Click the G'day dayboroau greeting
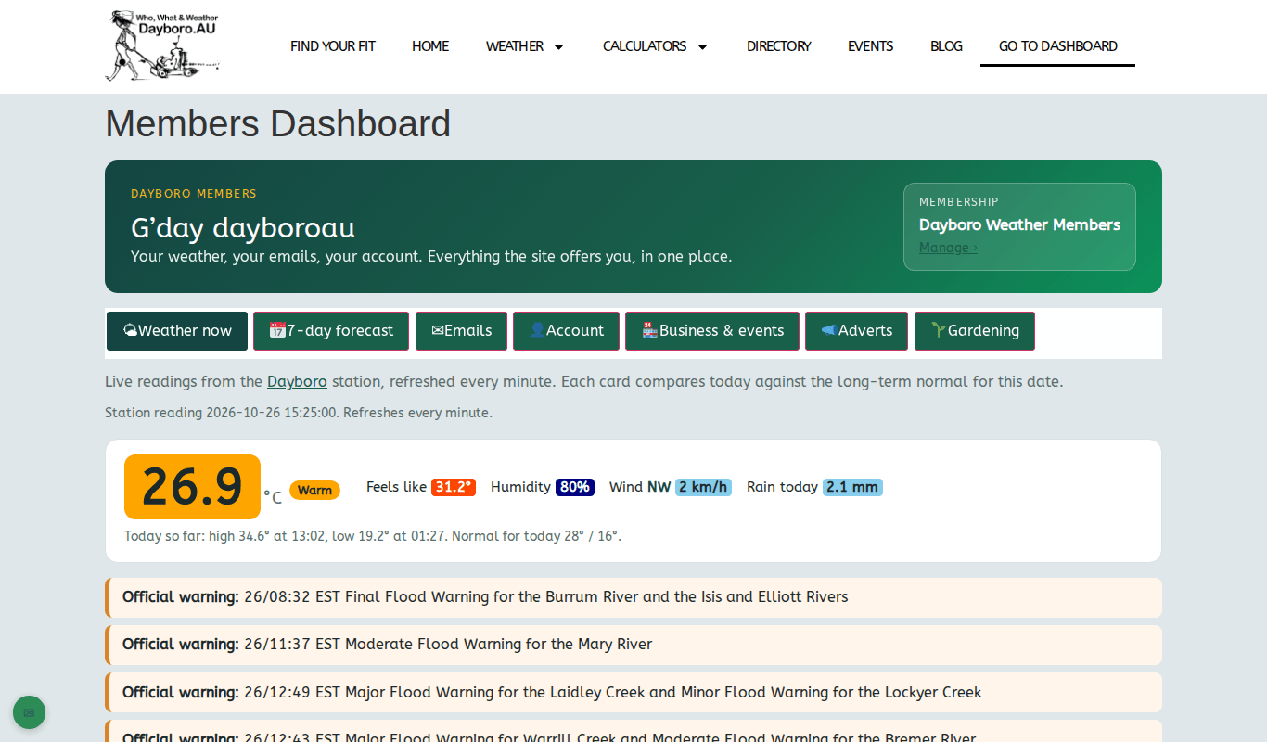This screenshot has width=1267, height=742. pos(243,228)
